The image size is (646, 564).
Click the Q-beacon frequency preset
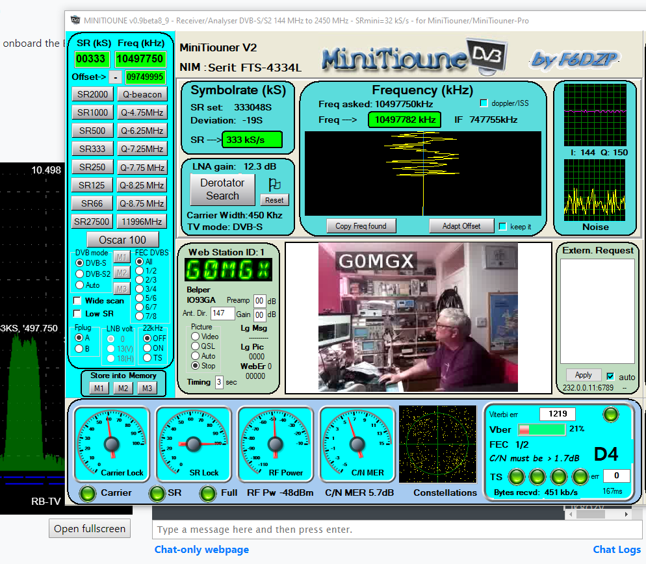142,94
